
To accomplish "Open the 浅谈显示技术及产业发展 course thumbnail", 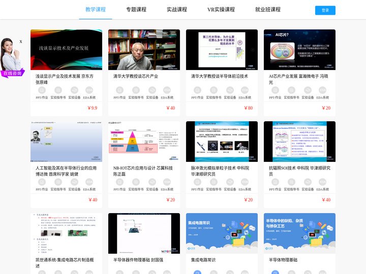I will coord(66,50).
